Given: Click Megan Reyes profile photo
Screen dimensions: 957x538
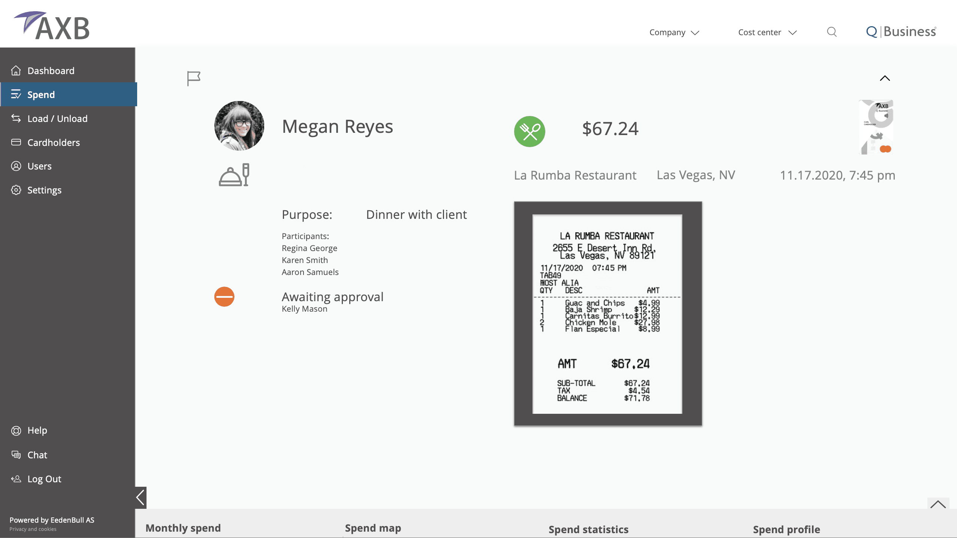Looking at the screenshot, I should (x=239, y=126).
